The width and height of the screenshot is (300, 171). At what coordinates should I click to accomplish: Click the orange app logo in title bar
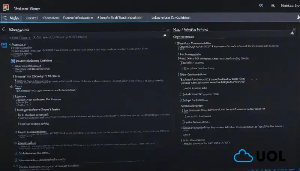(x=6, y=7)
